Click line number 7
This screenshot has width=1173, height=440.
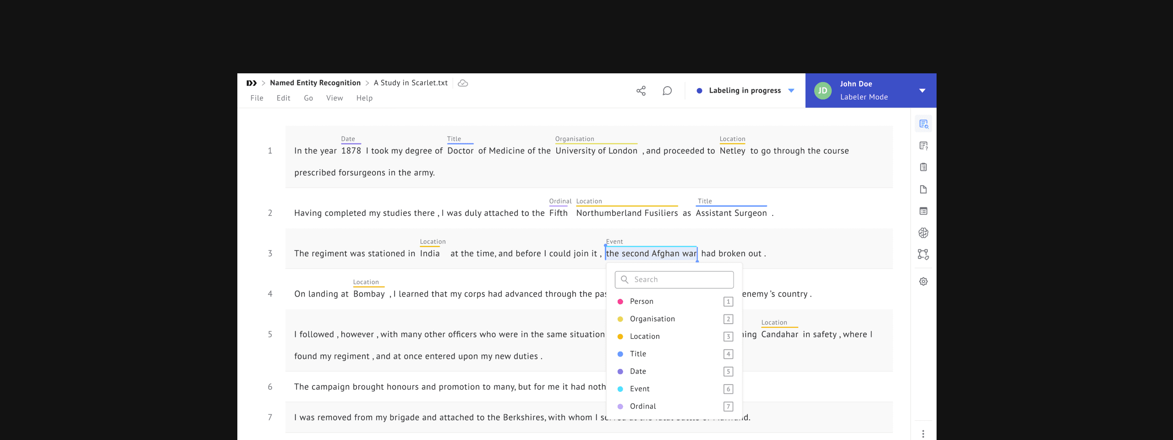pyautogui.click(x=270, y=418)
